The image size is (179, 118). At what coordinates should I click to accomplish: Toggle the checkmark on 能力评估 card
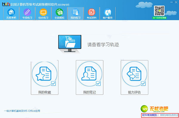coord(143,84)
